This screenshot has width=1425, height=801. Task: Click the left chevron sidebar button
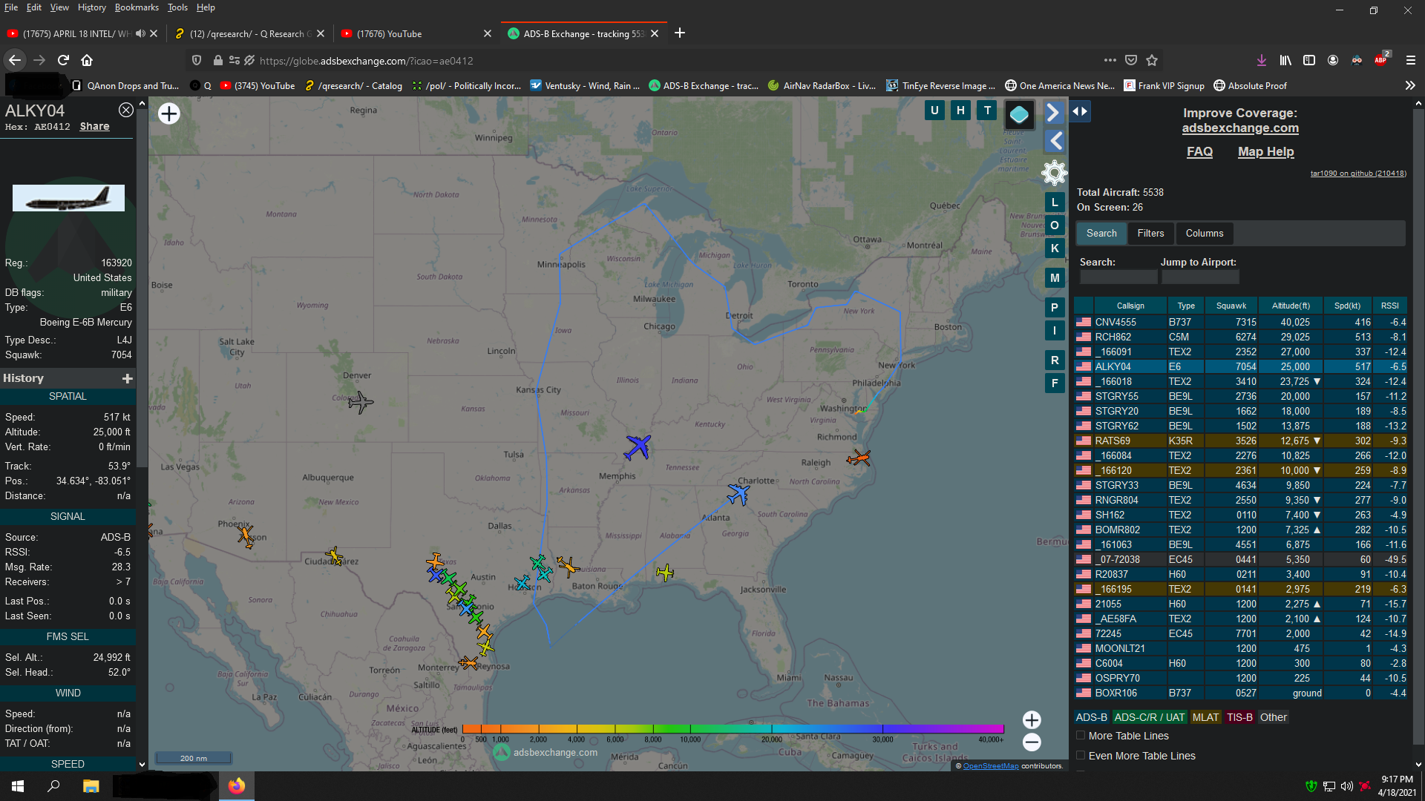pyautogui.click(x=1054, y=141)
